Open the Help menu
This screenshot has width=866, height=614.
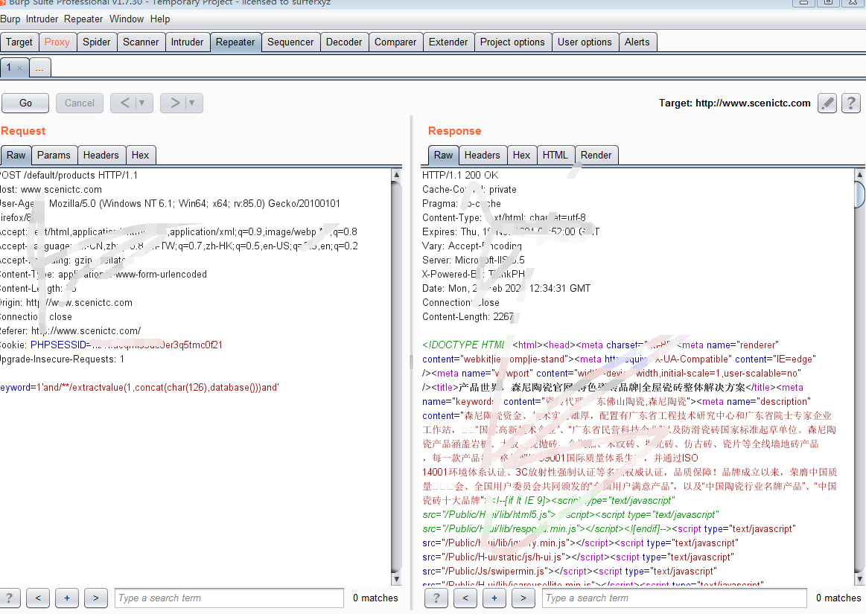[160, 19]
